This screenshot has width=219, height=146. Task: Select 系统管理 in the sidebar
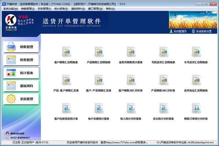pos(21,99)
